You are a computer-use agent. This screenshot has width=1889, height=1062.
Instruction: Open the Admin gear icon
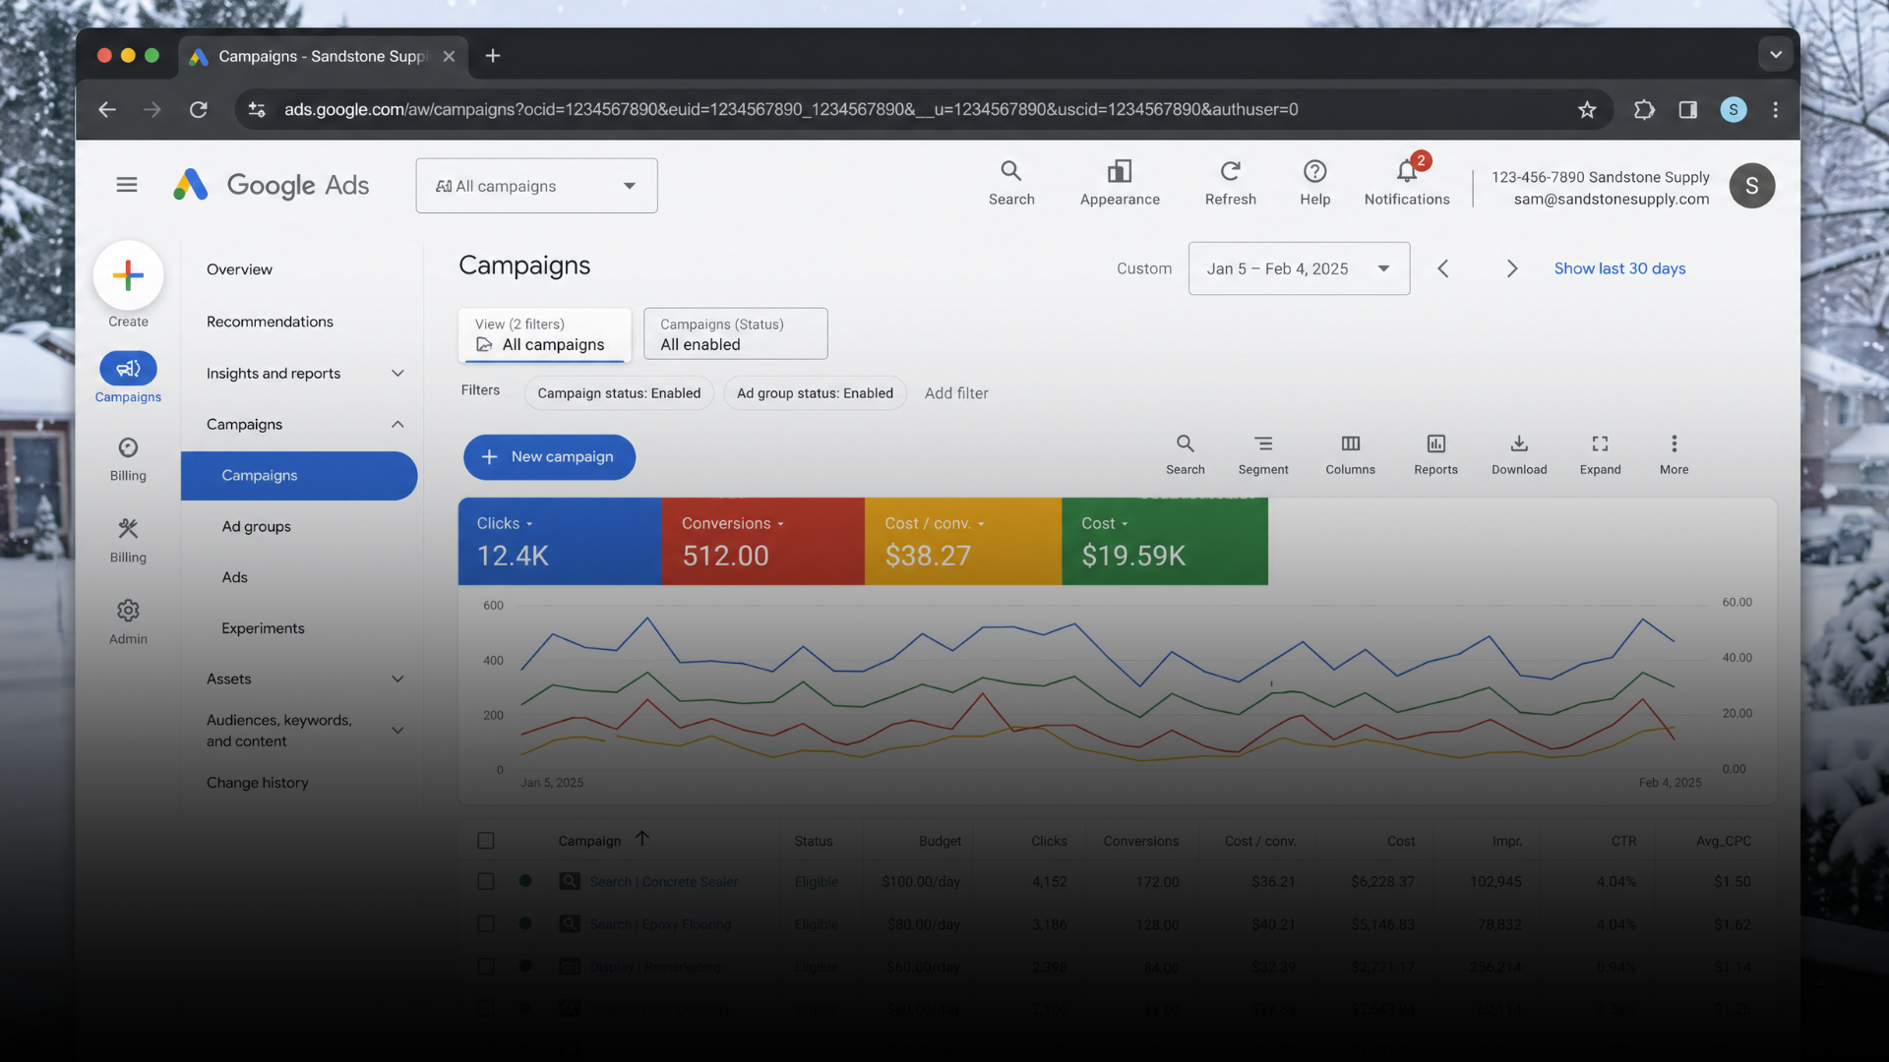(128, 611)
